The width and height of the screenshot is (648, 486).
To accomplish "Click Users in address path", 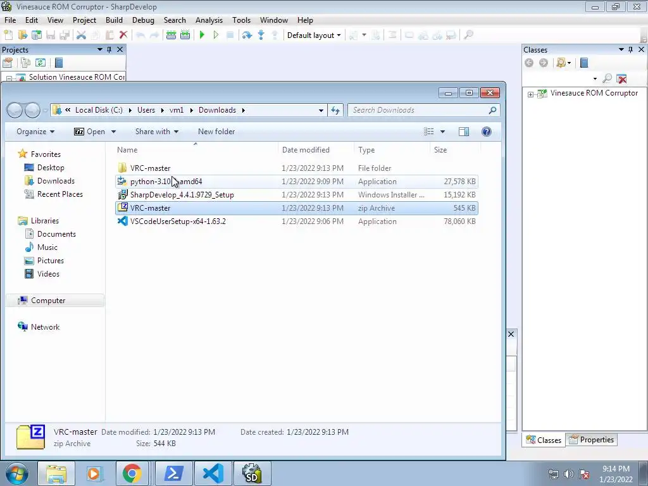I will point(146,110).
